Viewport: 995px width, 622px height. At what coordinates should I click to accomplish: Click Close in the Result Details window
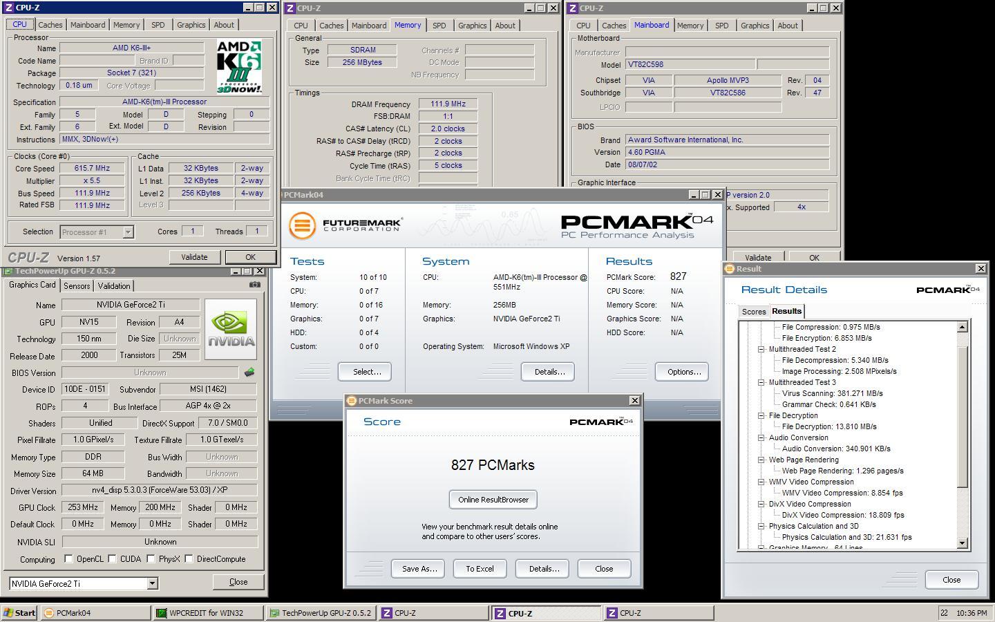coord(951,580)
